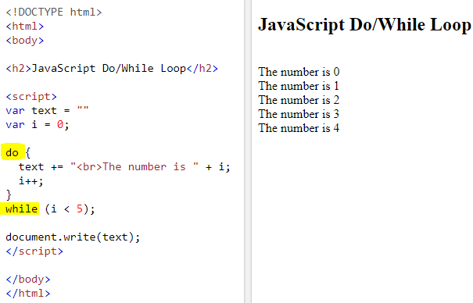Click output line 'The number is 2'
The height and width of the screenshot is (303, 473).
coord(299,100)
